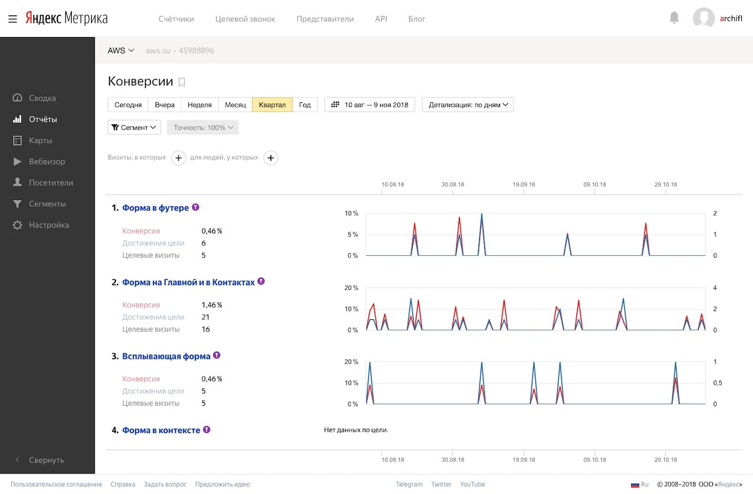Click the user avatar icon
This screenshot has height=494, width=753.
(704, 18)
